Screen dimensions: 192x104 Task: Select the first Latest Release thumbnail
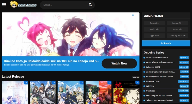[15, 92]
